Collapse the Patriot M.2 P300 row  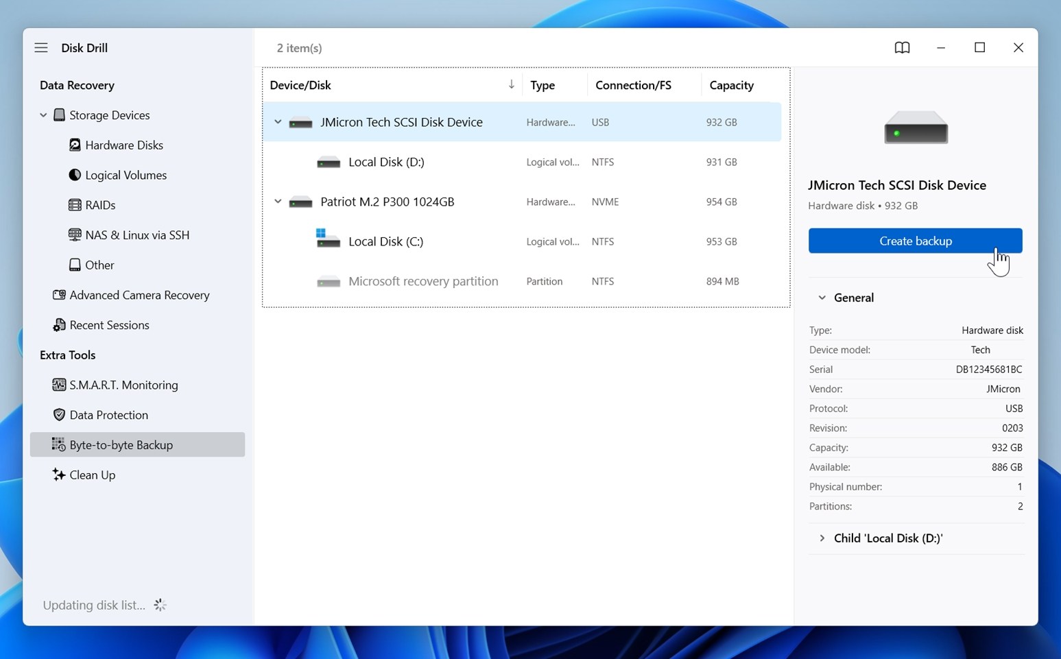(x=278, y=202)
